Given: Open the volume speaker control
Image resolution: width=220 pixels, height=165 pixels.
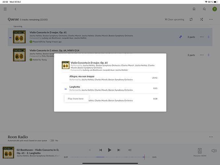Looking at the screenshot, I should [214, 151].
